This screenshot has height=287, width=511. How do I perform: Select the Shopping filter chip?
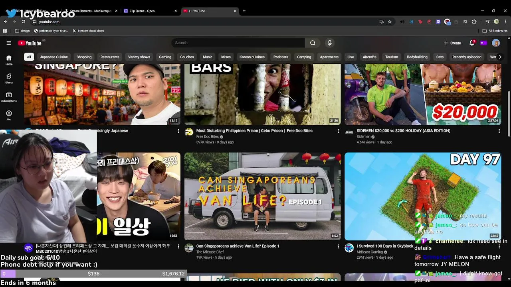pyautogui.click(x=84, y=57)
